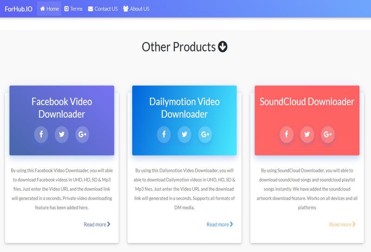Share Dailymotion Video Downloader via Facebook icon
This screenshot has width=371, height=252.
coord(164,134)
